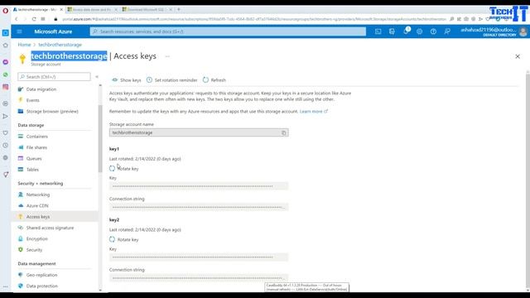Image resolution: width=530 pixels, height=298 pixels.
Task: Open Opera sidebar three-dots menu
Action: coord(6,287)
